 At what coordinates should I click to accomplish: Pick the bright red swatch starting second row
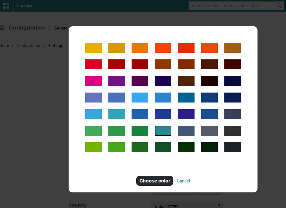point(93,64)
